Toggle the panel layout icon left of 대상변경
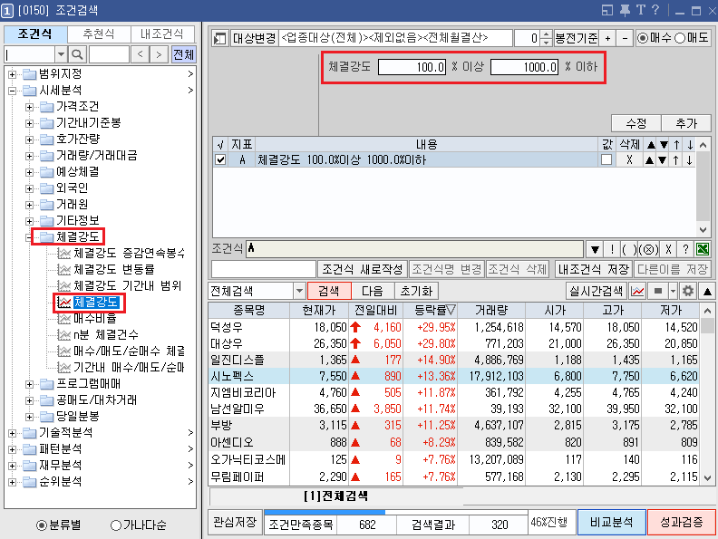718x539 pixels. coord(219,38)
